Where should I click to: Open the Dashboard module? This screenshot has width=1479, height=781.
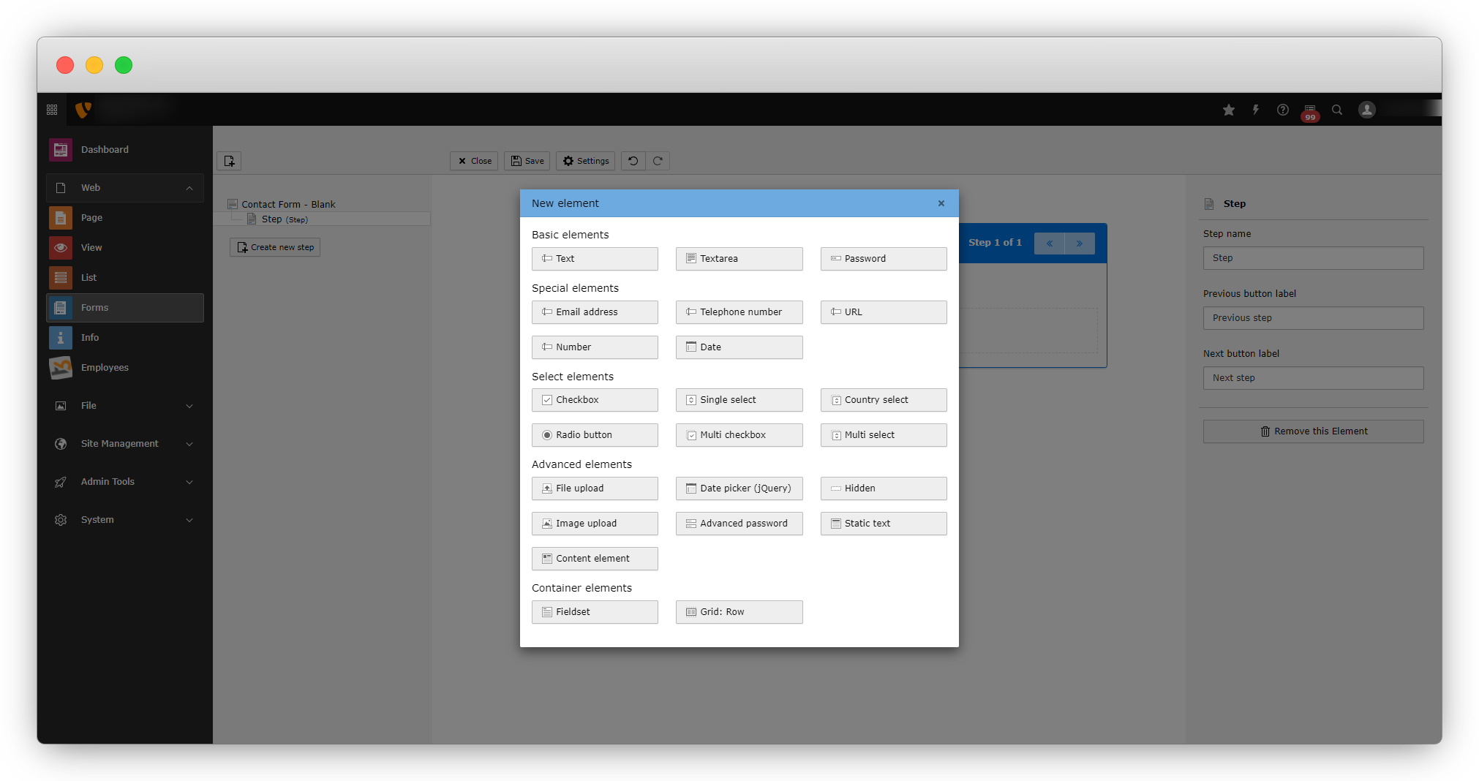(105, 150)
